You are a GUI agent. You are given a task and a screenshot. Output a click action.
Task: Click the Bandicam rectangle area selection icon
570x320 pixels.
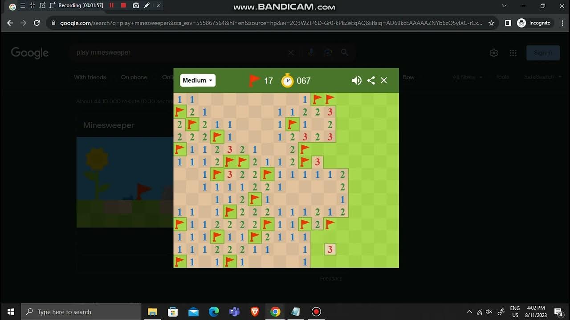point(53,5)
